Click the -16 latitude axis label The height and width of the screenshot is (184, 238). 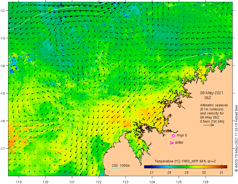coord(2,121)
